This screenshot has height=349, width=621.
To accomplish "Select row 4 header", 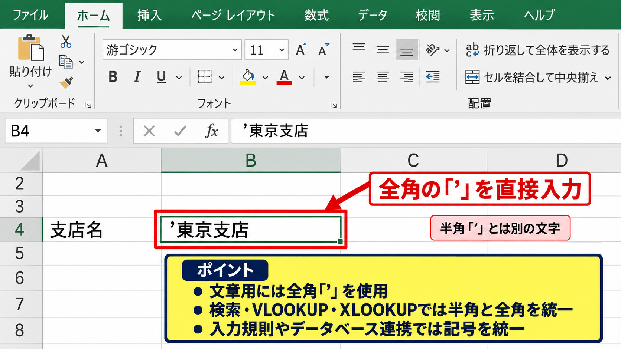I will tap(21, 230).
